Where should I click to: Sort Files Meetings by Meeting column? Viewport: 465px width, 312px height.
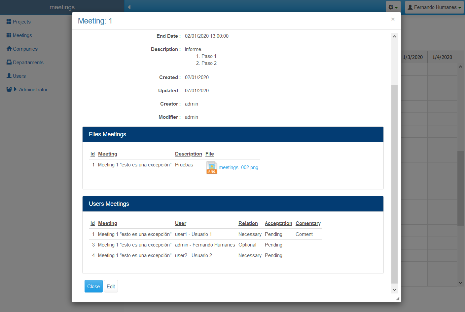pos(108,154)
